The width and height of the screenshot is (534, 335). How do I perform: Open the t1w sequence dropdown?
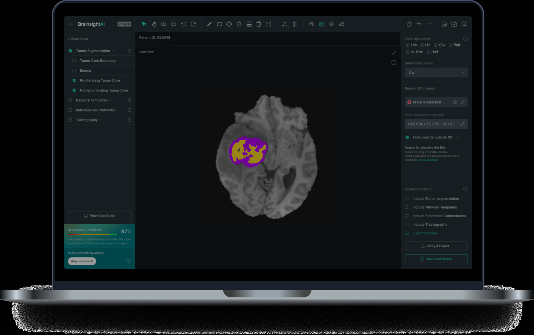point(436,72)
